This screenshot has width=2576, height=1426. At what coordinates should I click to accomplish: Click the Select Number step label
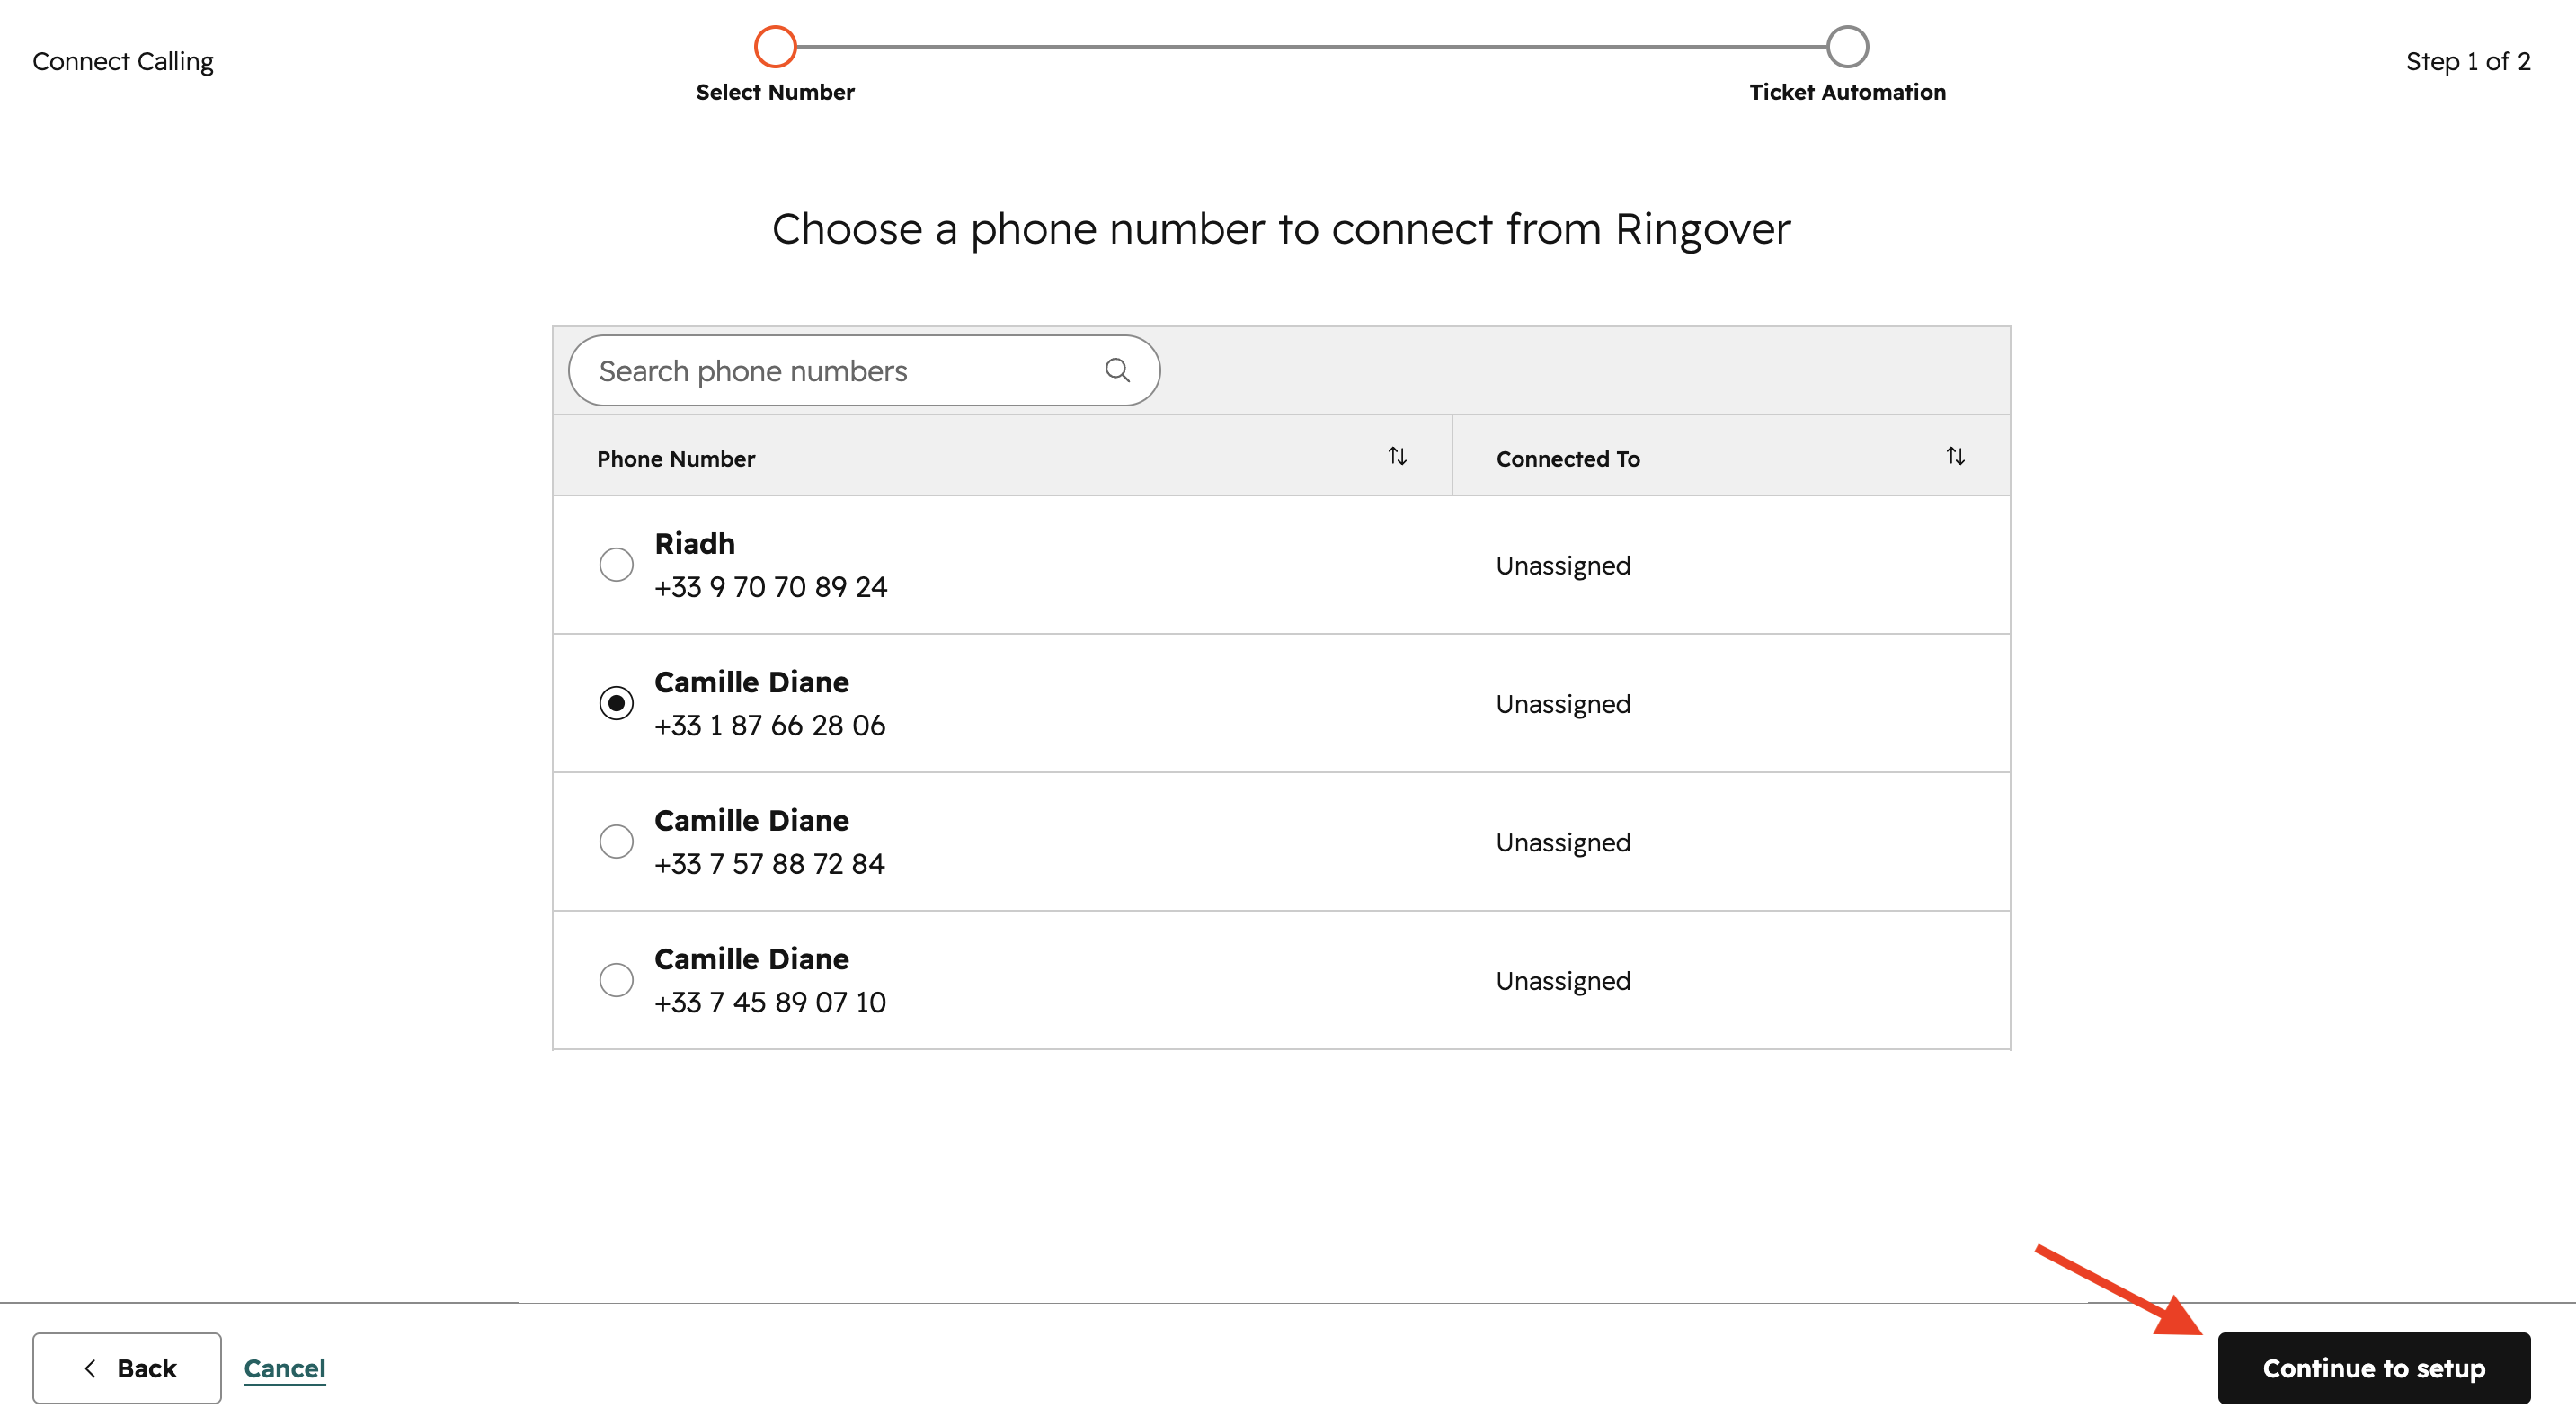coord(775,92)
